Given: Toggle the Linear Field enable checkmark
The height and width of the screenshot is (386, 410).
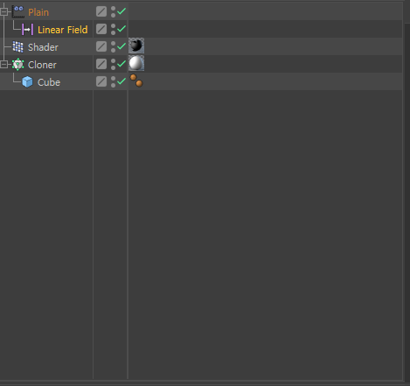Looking at the screenshot, I should [x=122, y=29].
